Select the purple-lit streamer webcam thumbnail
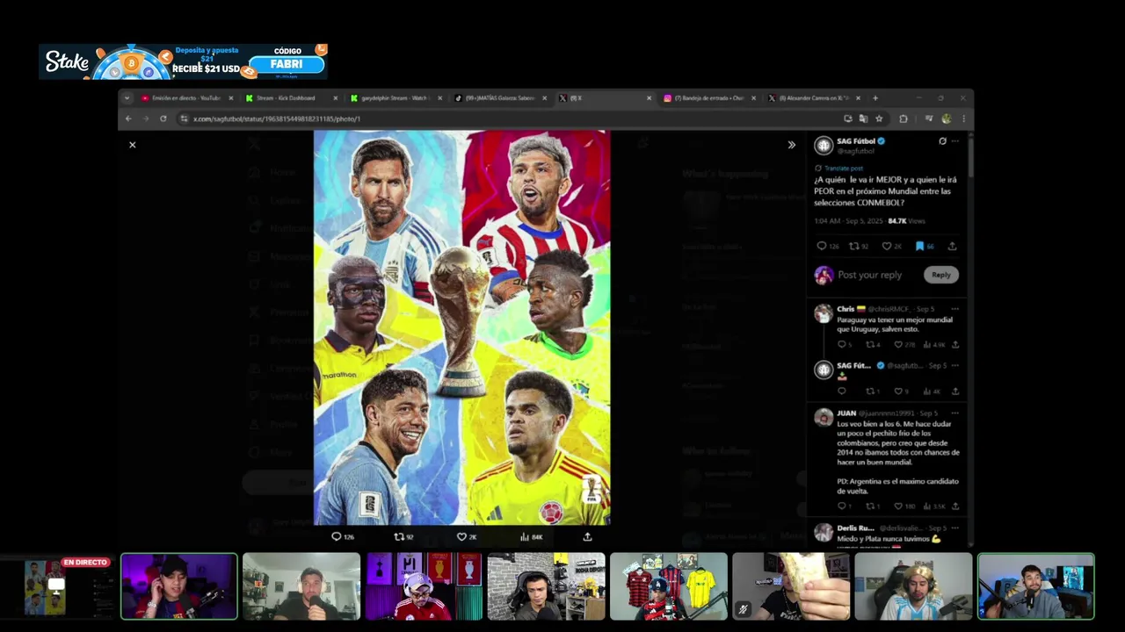The height and width of the screenshot is (632, 1125). click(179, 586)
